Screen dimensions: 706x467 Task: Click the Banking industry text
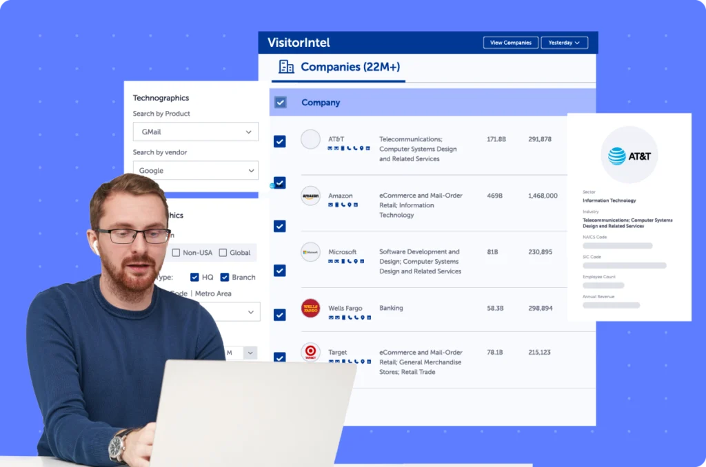click(x=391, y=308)
